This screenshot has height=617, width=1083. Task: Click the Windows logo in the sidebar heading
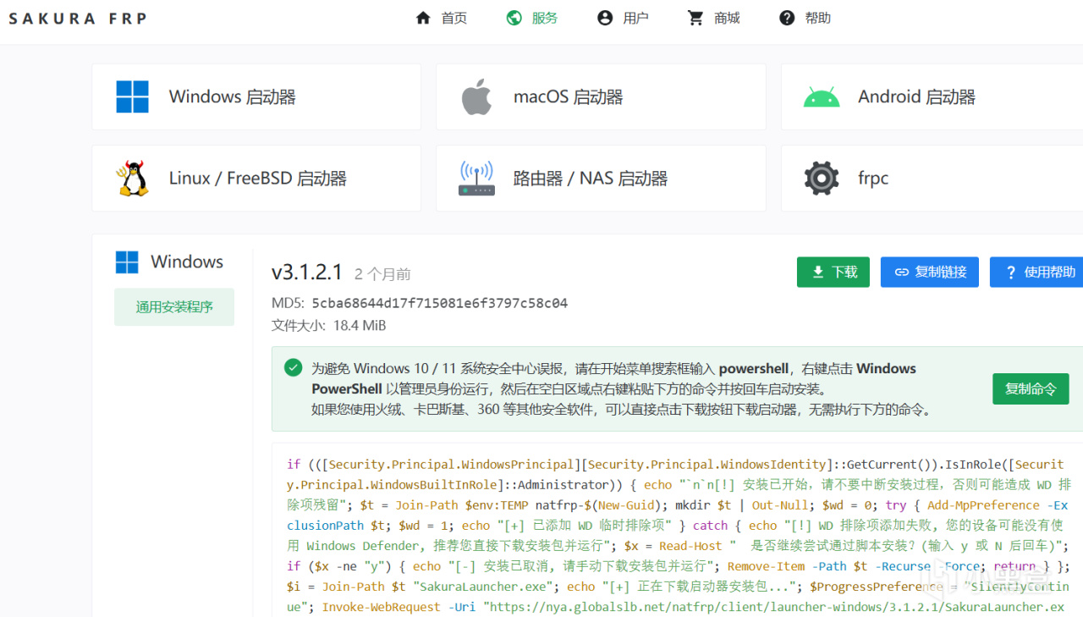coord(127,262)
